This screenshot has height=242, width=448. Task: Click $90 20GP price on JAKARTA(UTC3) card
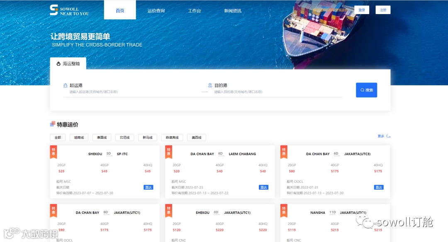pyautogui.click(x=292, y=171)
